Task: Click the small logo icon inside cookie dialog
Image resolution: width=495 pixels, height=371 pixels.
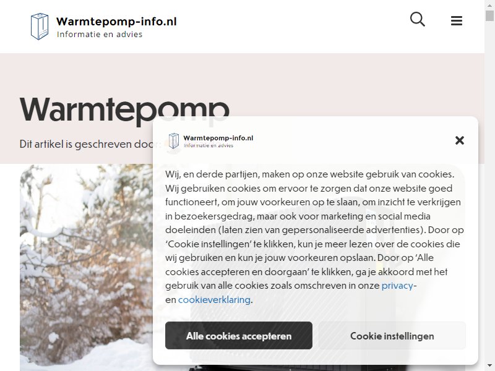Action: point(174,141)
